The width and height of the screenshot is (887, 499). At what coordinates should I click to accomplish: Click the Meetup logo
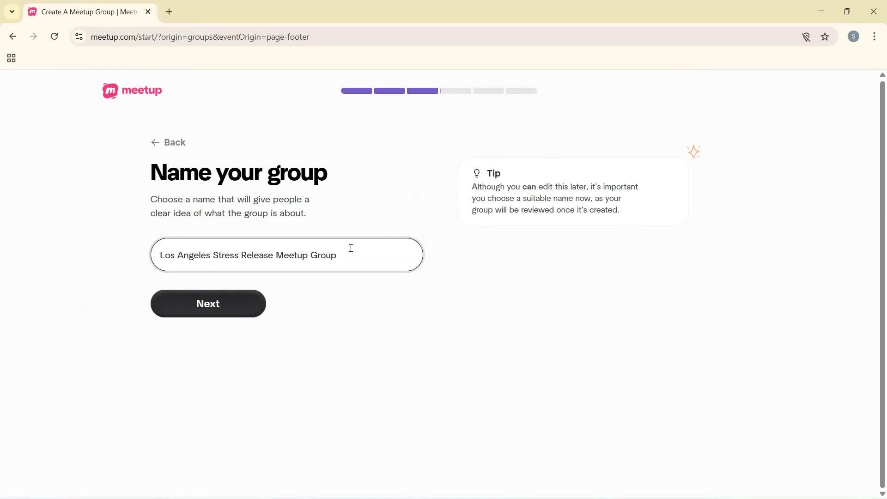132,91
